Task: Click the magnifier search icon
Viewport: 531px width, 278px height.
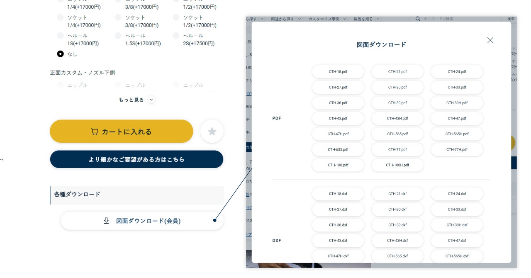Action: pyautogui.click(x=418, y=19)
